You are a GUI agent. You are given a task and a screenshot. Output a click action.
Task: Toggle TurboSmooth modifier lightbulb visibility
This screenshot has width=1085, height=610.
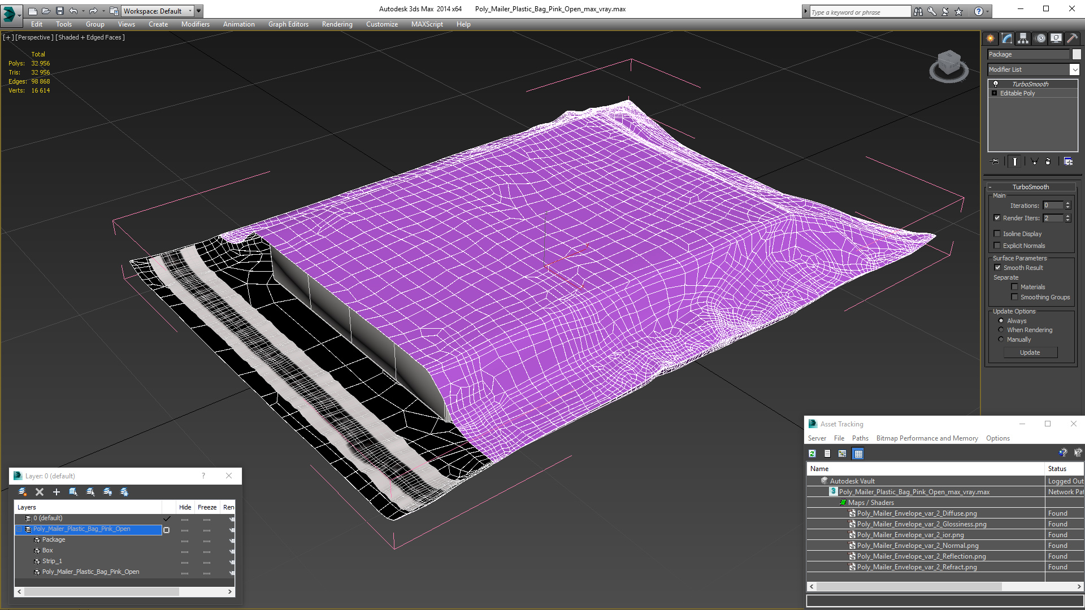coord(996,84)
